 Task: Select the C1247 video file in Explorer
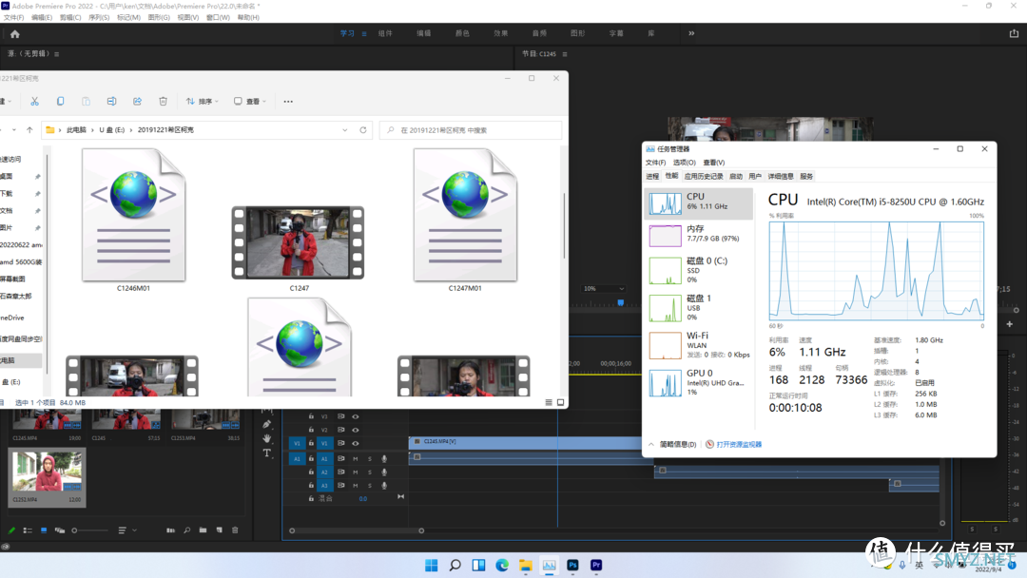tap(298, 249)
